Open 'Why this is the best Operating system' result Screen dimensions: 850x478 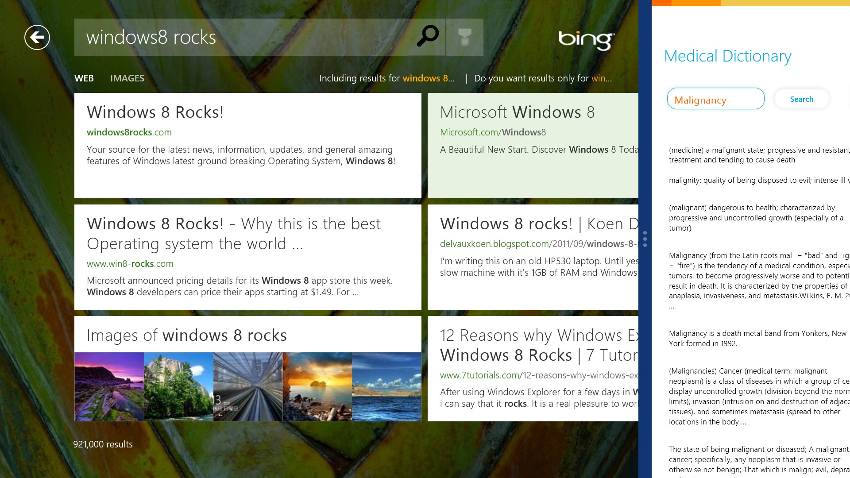[234, 234]
